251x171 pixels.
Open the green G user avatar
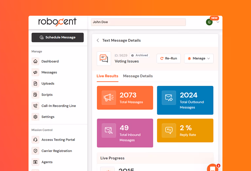209,22
